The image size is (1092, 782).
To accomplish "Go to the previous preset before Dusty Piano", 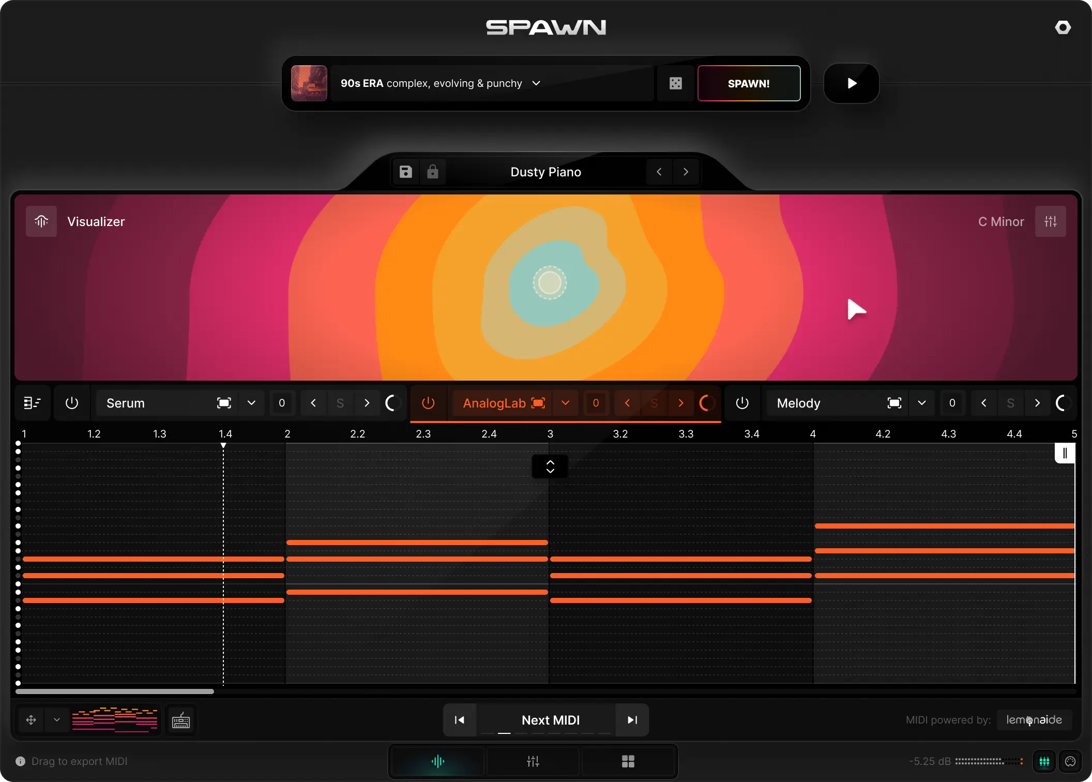I will (x=659, y=172).
